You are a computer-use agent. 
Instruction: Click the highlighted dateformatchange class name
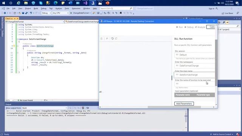(x=45, y=46)
